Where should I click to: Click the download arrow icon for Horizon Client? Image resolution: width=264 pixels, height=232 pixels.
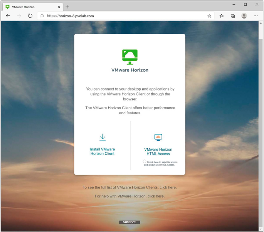pos(103,137)
